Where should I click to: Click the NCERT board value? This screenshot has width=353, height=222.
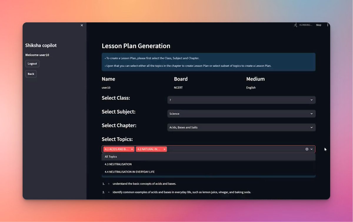[x=178, y=88]
